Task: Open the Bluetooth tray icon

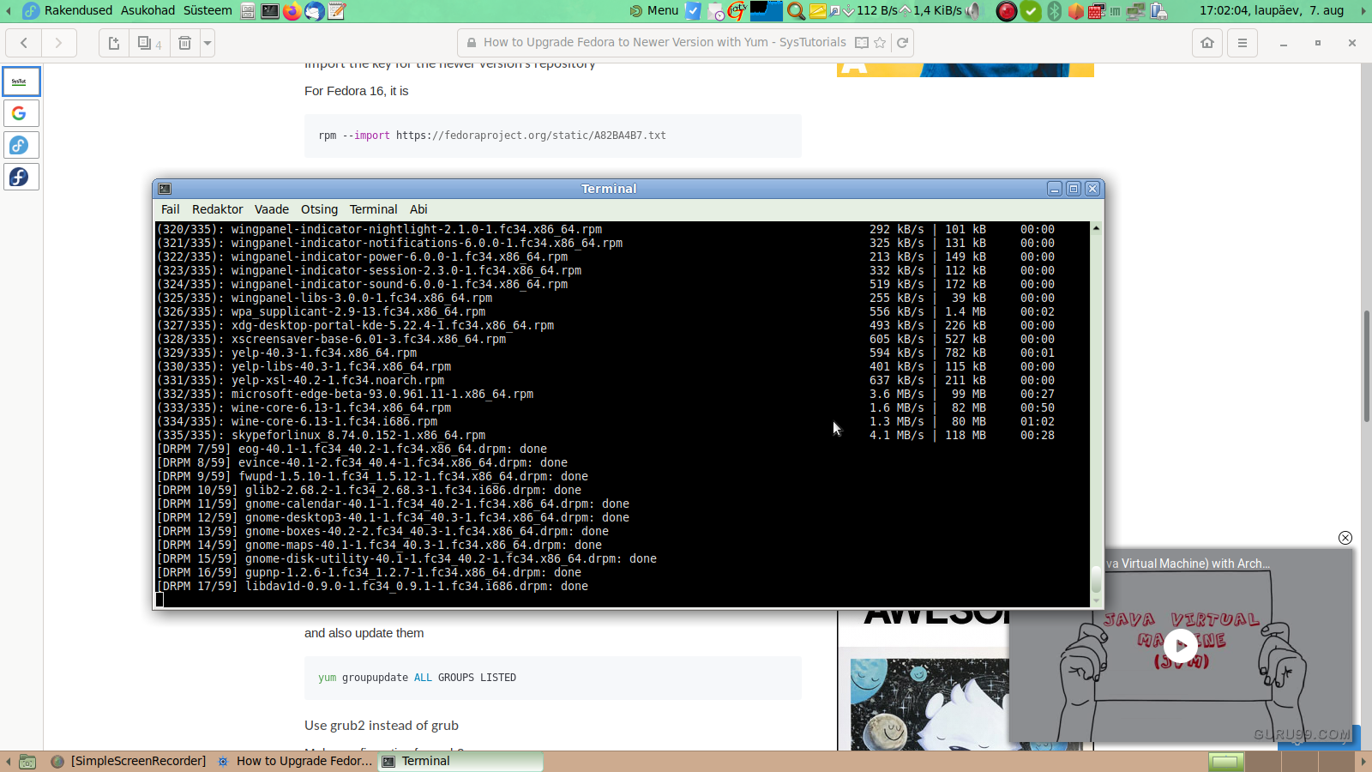Action: click(1054, 11)
